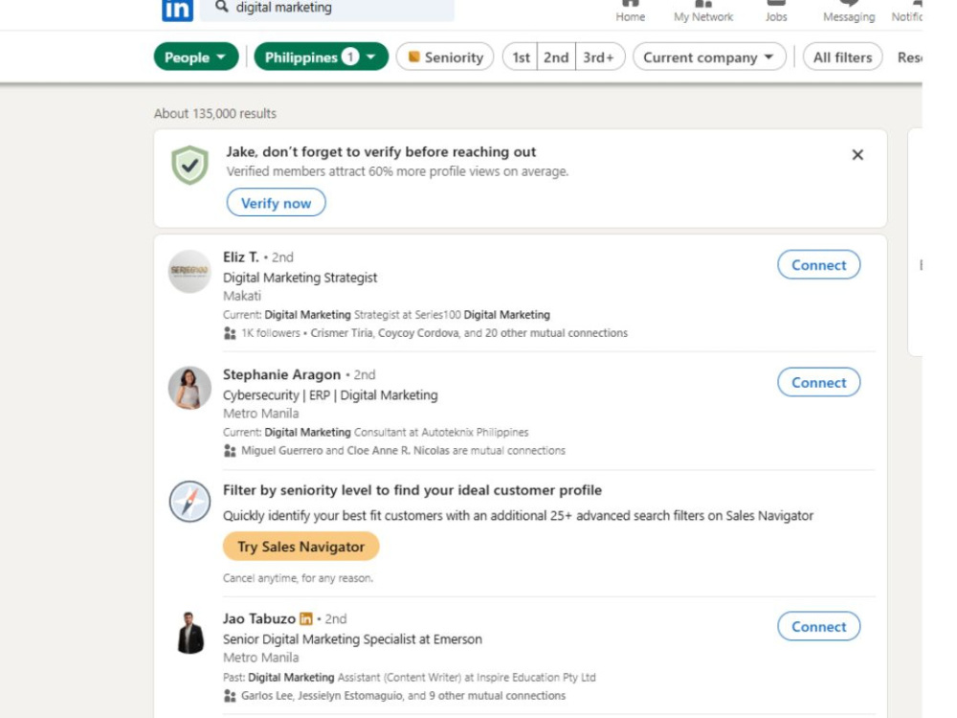Click 'About 135,000 results' text

click(x=214, y=114)
